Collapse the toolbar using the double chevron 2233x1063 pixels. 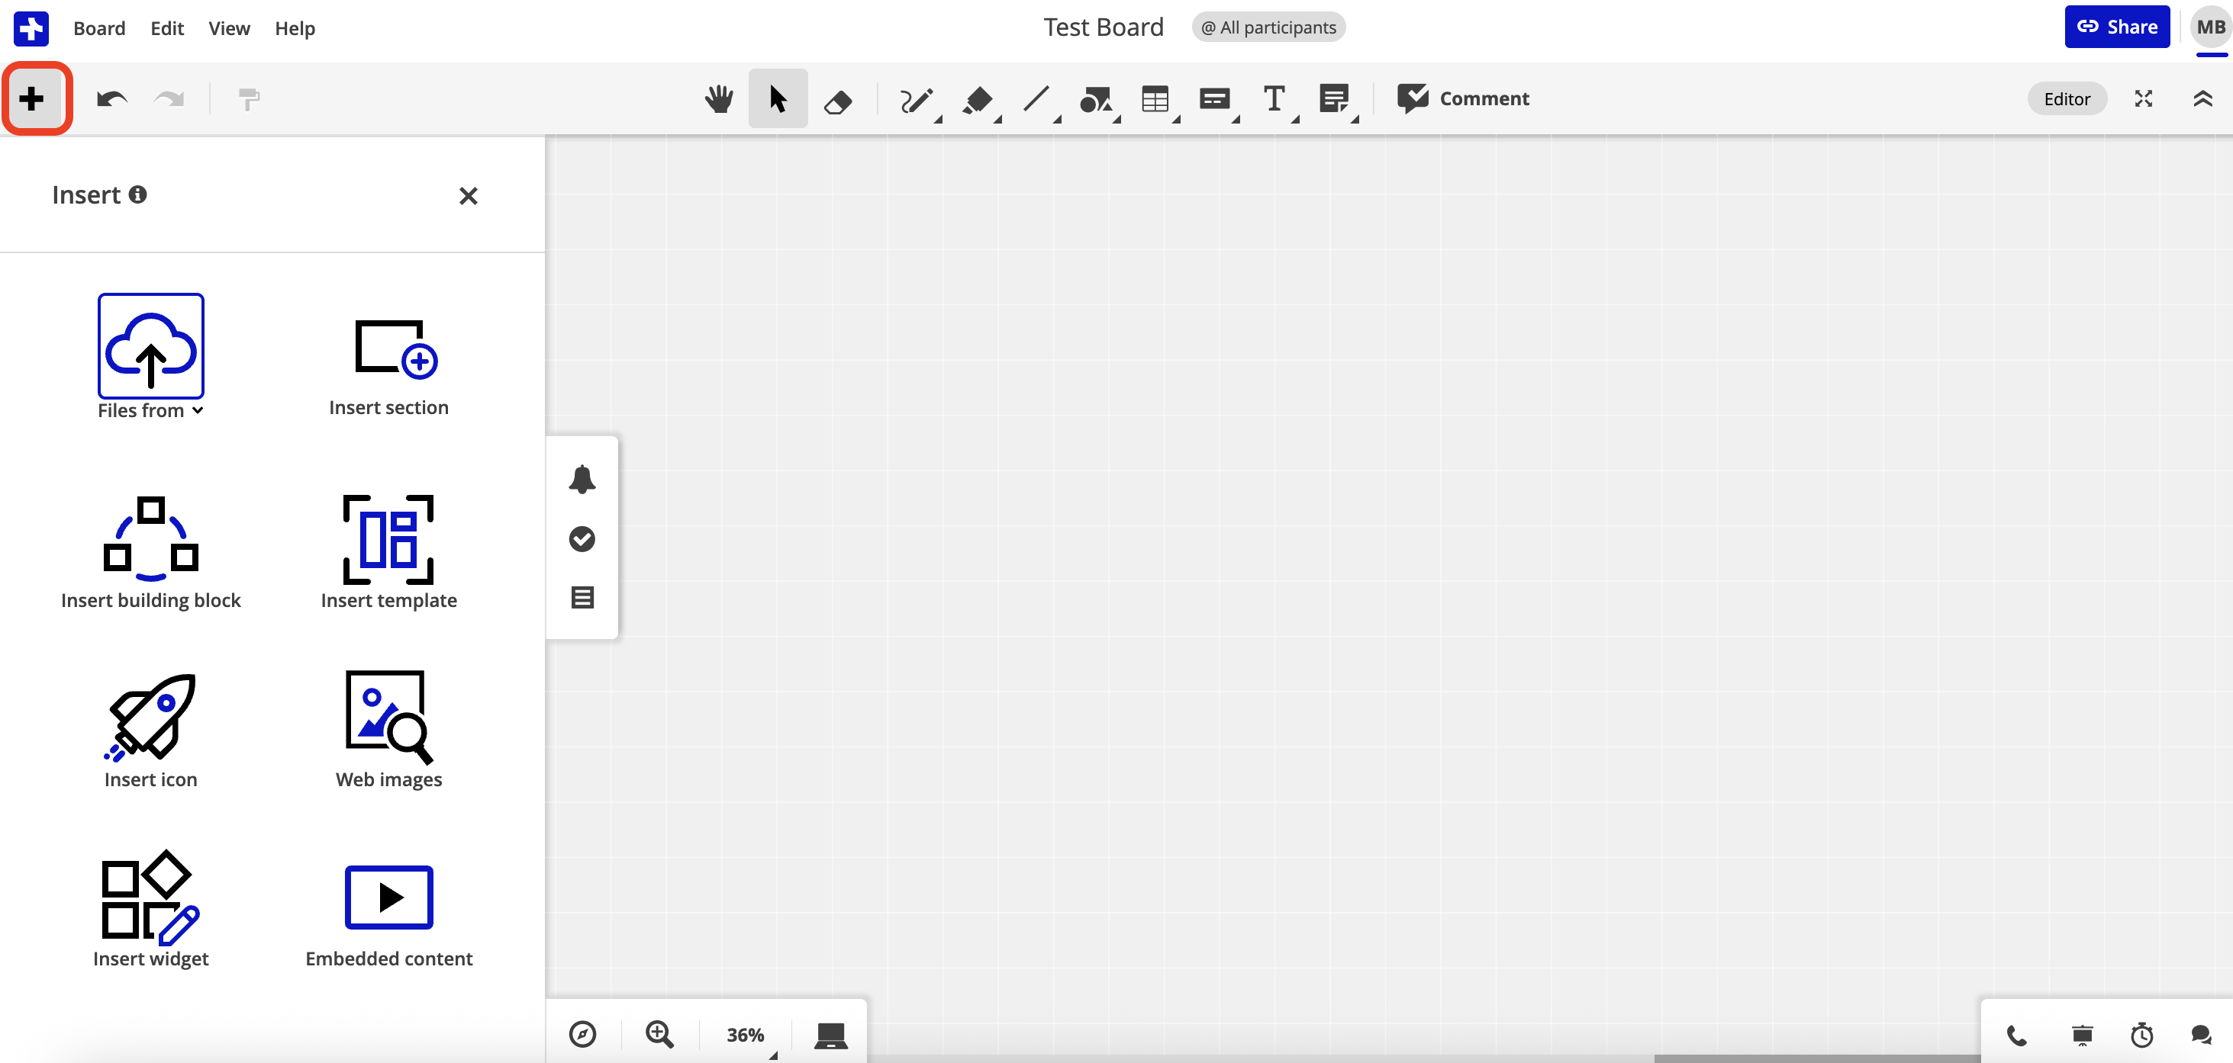pyautogui.click(x=2202, y=98)
